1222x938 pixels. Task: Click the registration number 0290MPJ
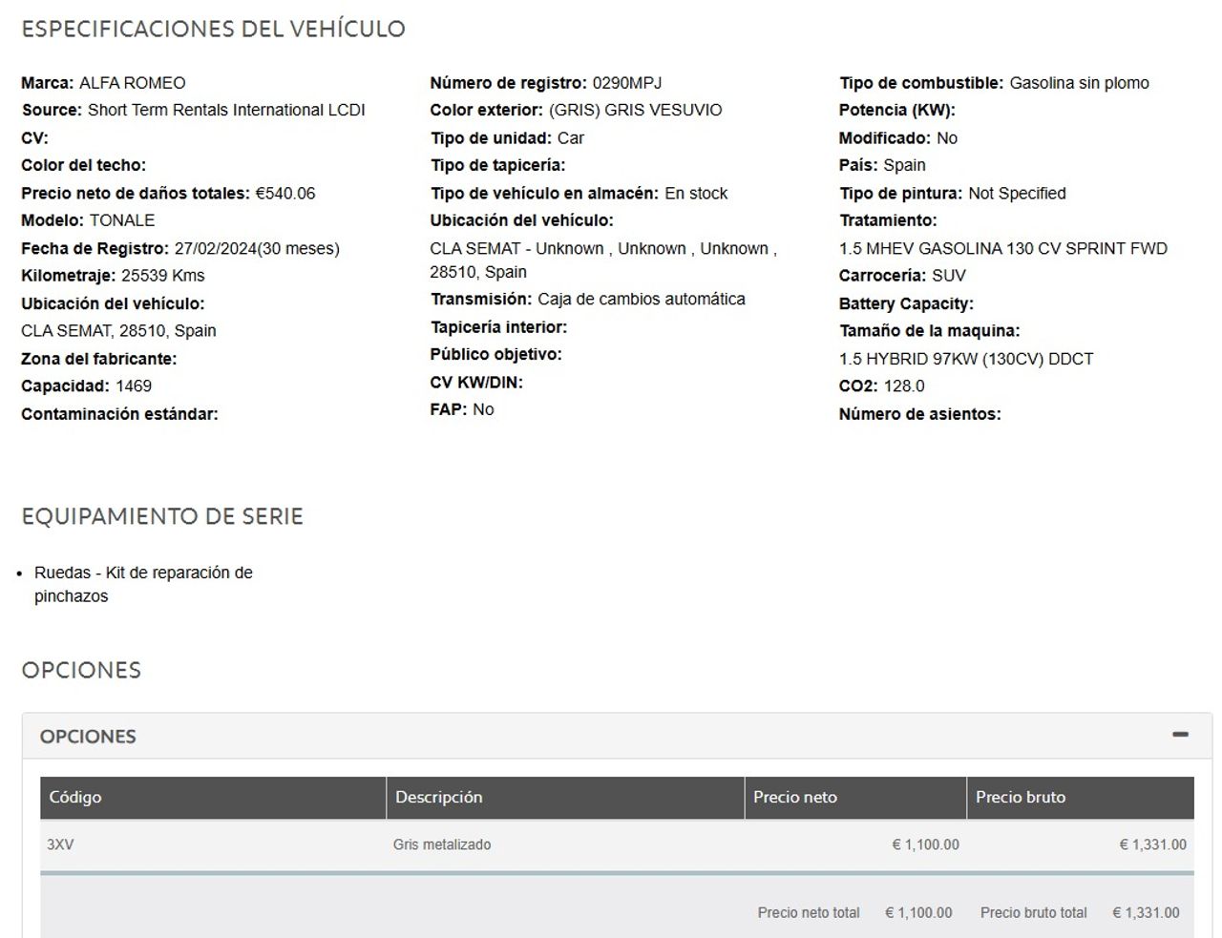[x=627, y=83]
